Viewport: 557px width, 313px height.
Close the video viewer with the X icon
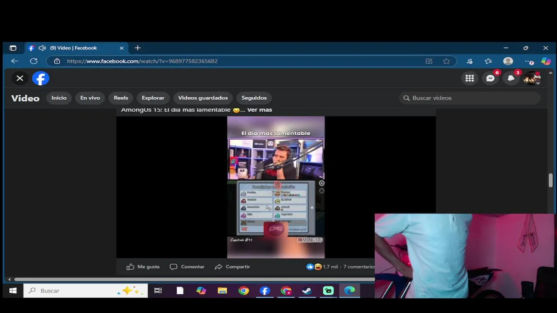click(x=20, y=78)
